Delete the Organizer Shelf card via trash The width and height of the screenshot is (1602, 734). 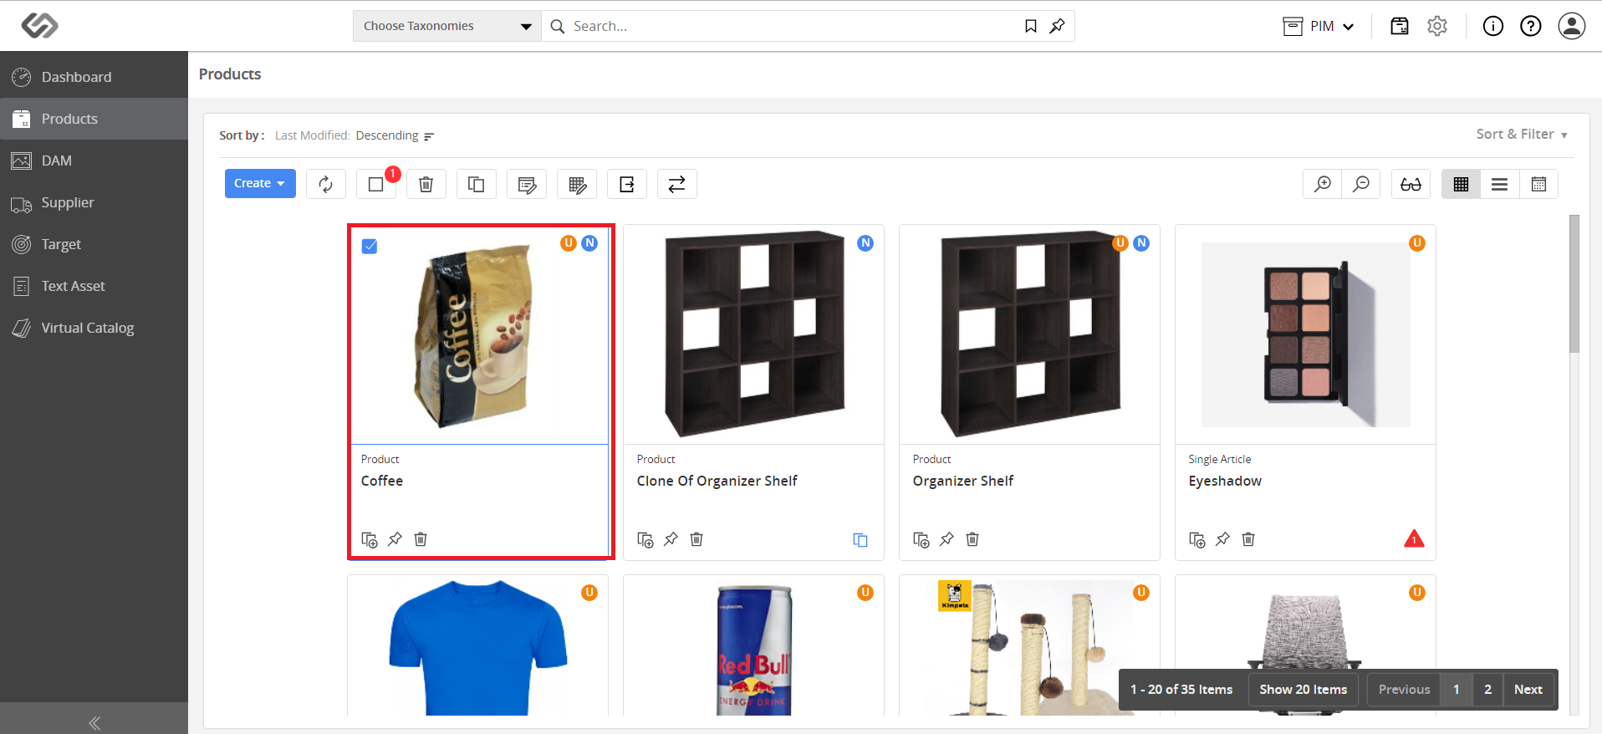click(x=972, y=539)
